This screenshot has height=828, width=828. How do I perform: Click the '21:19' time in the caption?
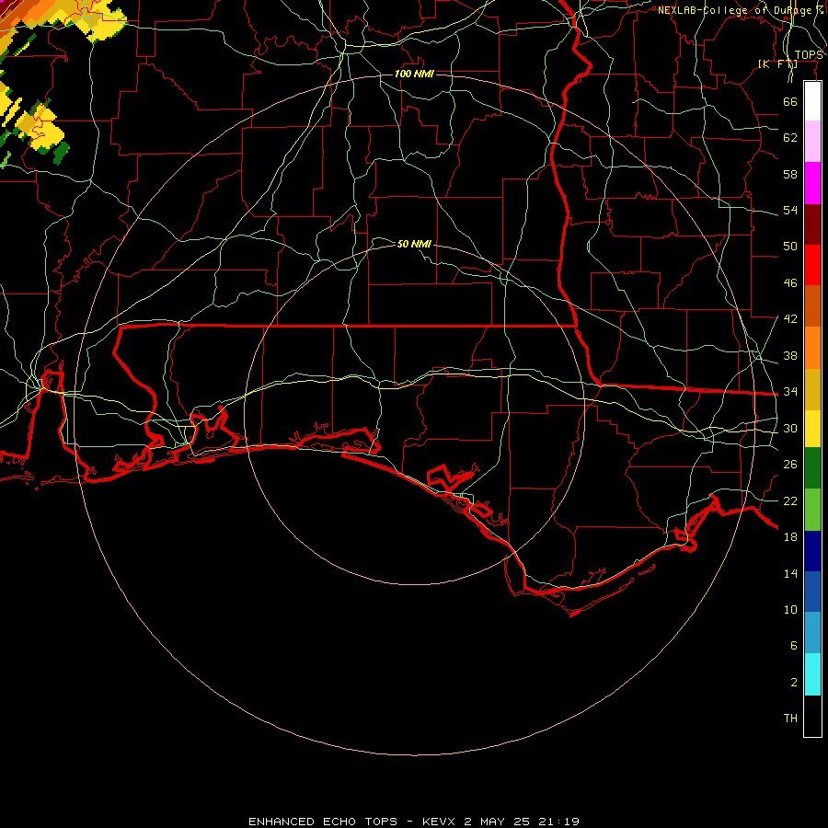(559, 822)
